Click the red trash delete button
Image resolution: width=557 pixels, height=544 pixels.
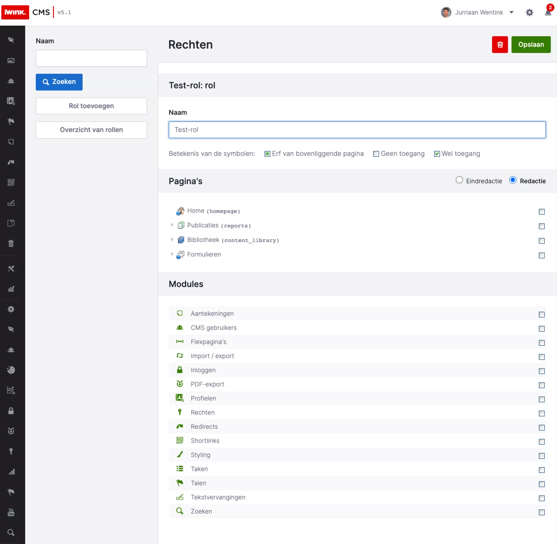(500, 44)
